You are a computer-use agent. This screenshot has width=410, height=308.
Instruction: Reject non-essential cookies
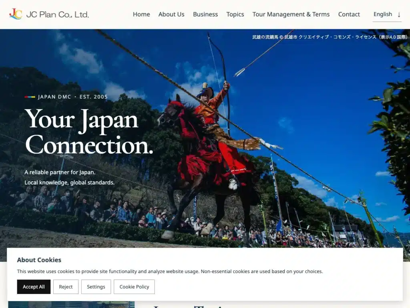coord(66,287)
